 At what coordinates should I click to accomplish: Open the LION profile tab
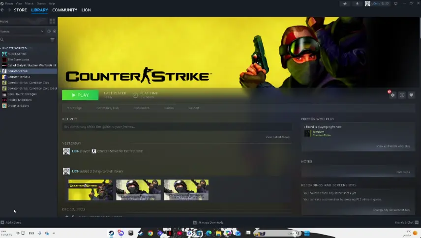(x=86, y=10)
